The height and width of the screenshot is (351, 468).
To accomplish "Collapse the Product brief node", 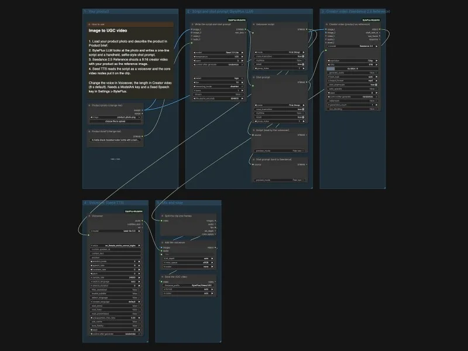I will tap(90, 131).
